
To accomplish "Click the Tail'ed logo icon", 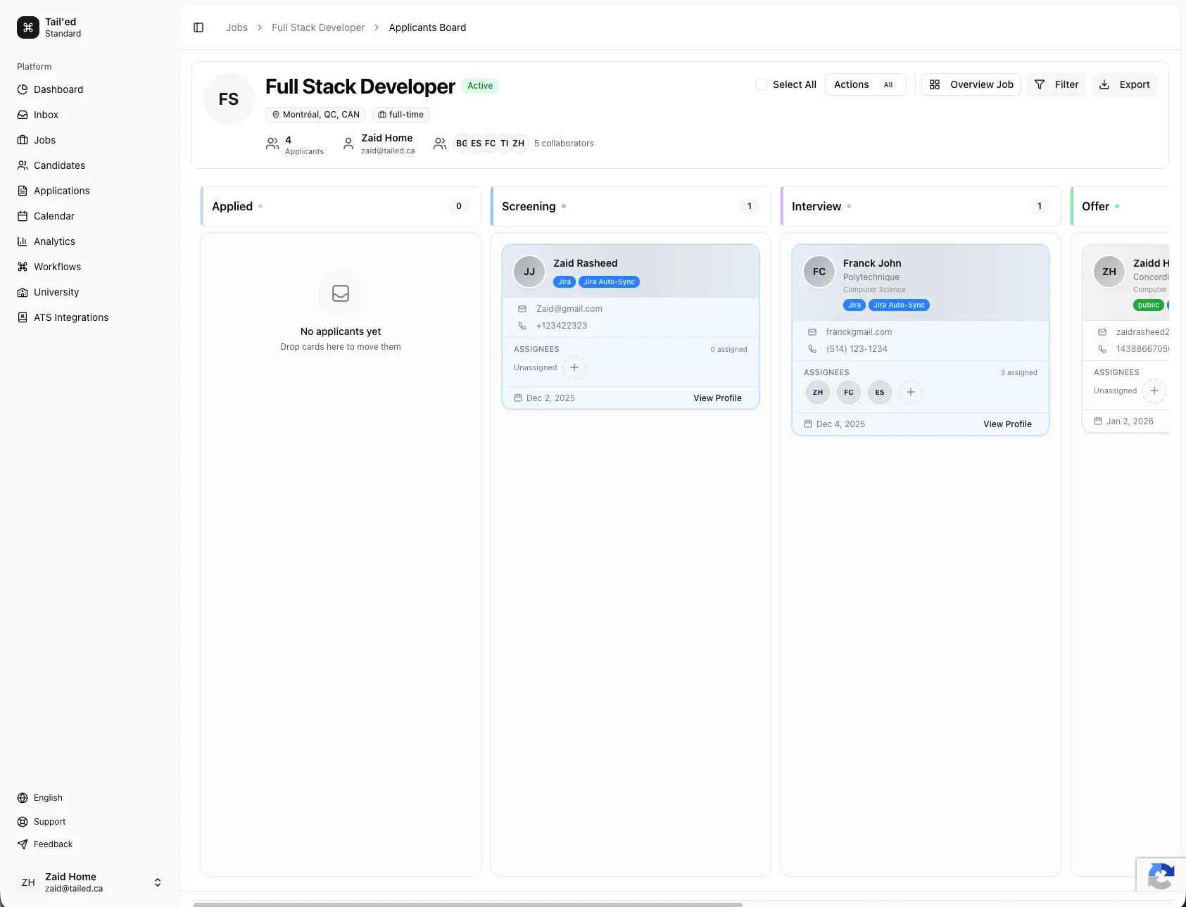I will click(x=28, y=27).
